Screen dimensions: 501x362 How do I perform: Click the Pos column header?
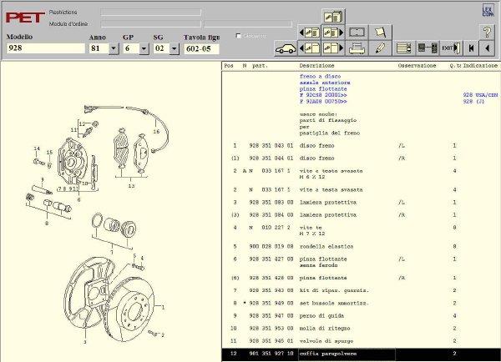(229, 65)
